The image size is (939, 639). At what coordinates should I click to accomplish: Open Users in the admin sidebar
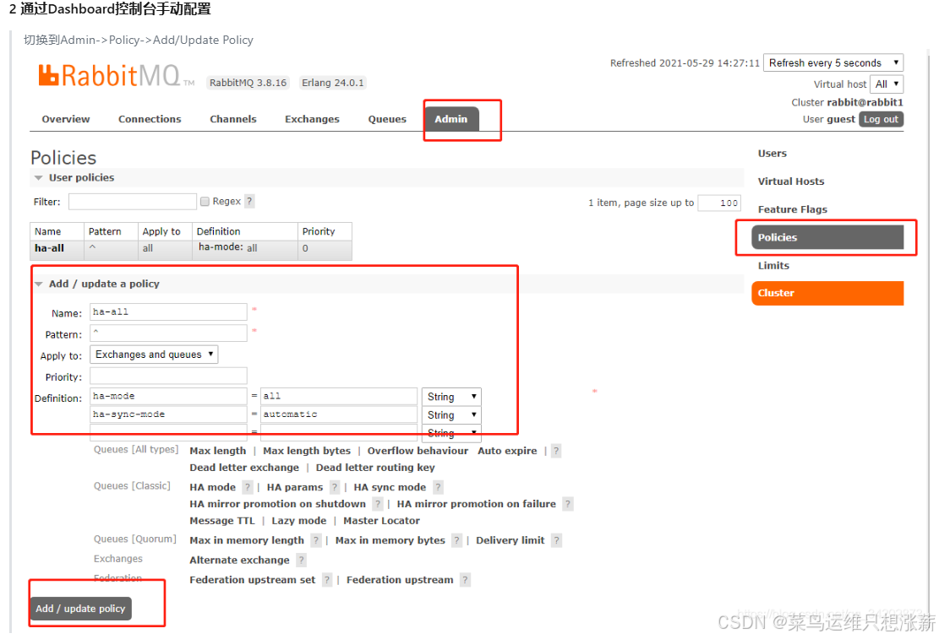pos(772,154)
